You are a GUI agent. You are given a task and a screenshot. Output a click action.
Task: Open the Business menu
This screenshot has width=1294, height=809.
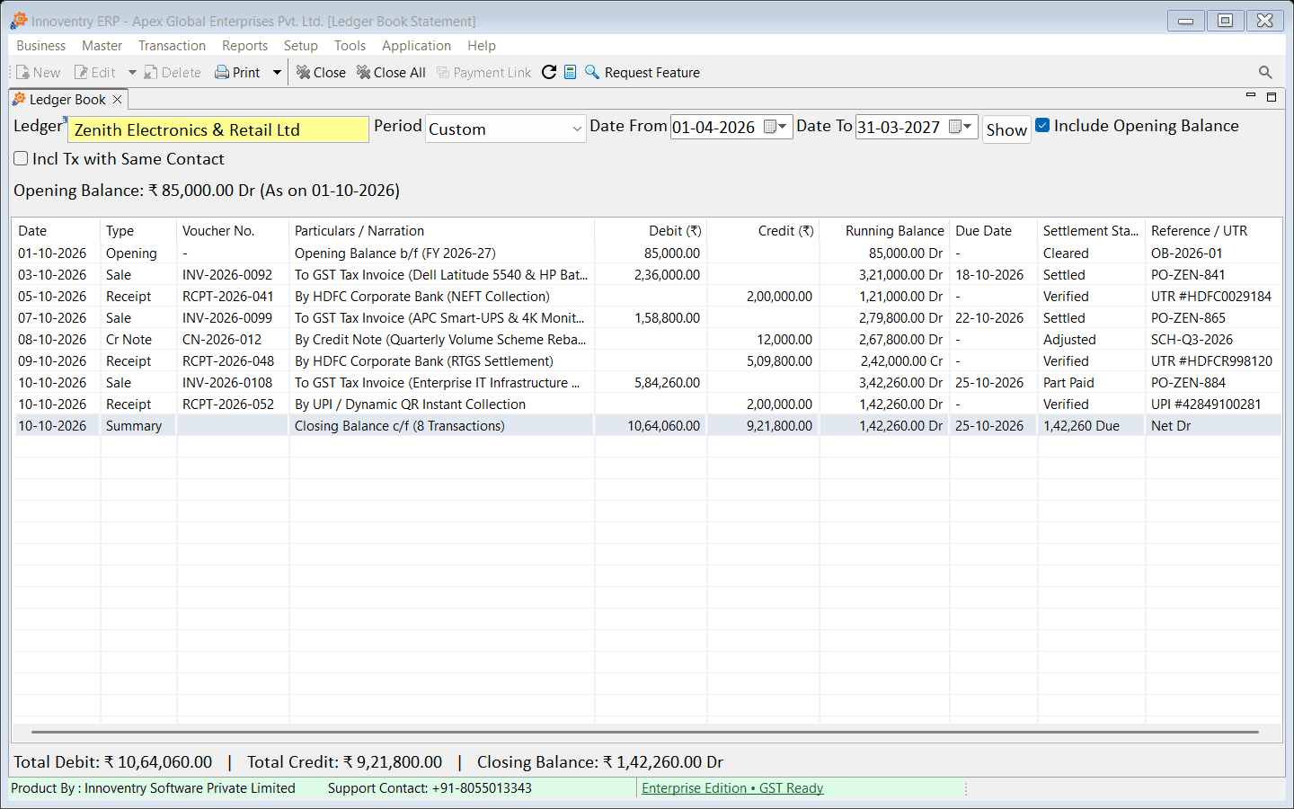point(41,46)
